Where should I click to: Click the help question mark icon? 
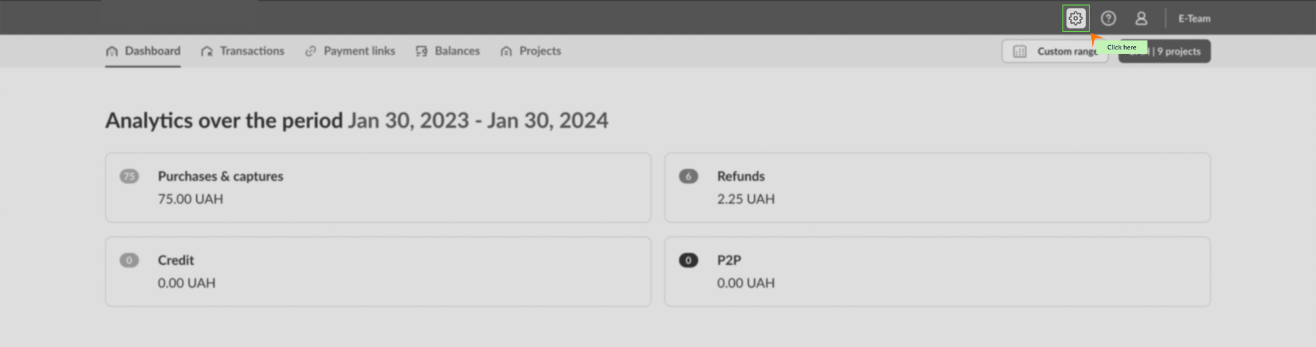1108,18
